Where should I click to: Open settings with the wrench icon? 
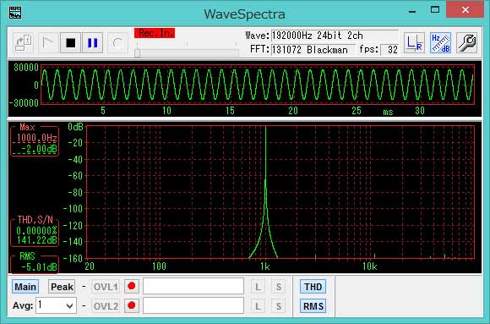click(x=466, y=42)
